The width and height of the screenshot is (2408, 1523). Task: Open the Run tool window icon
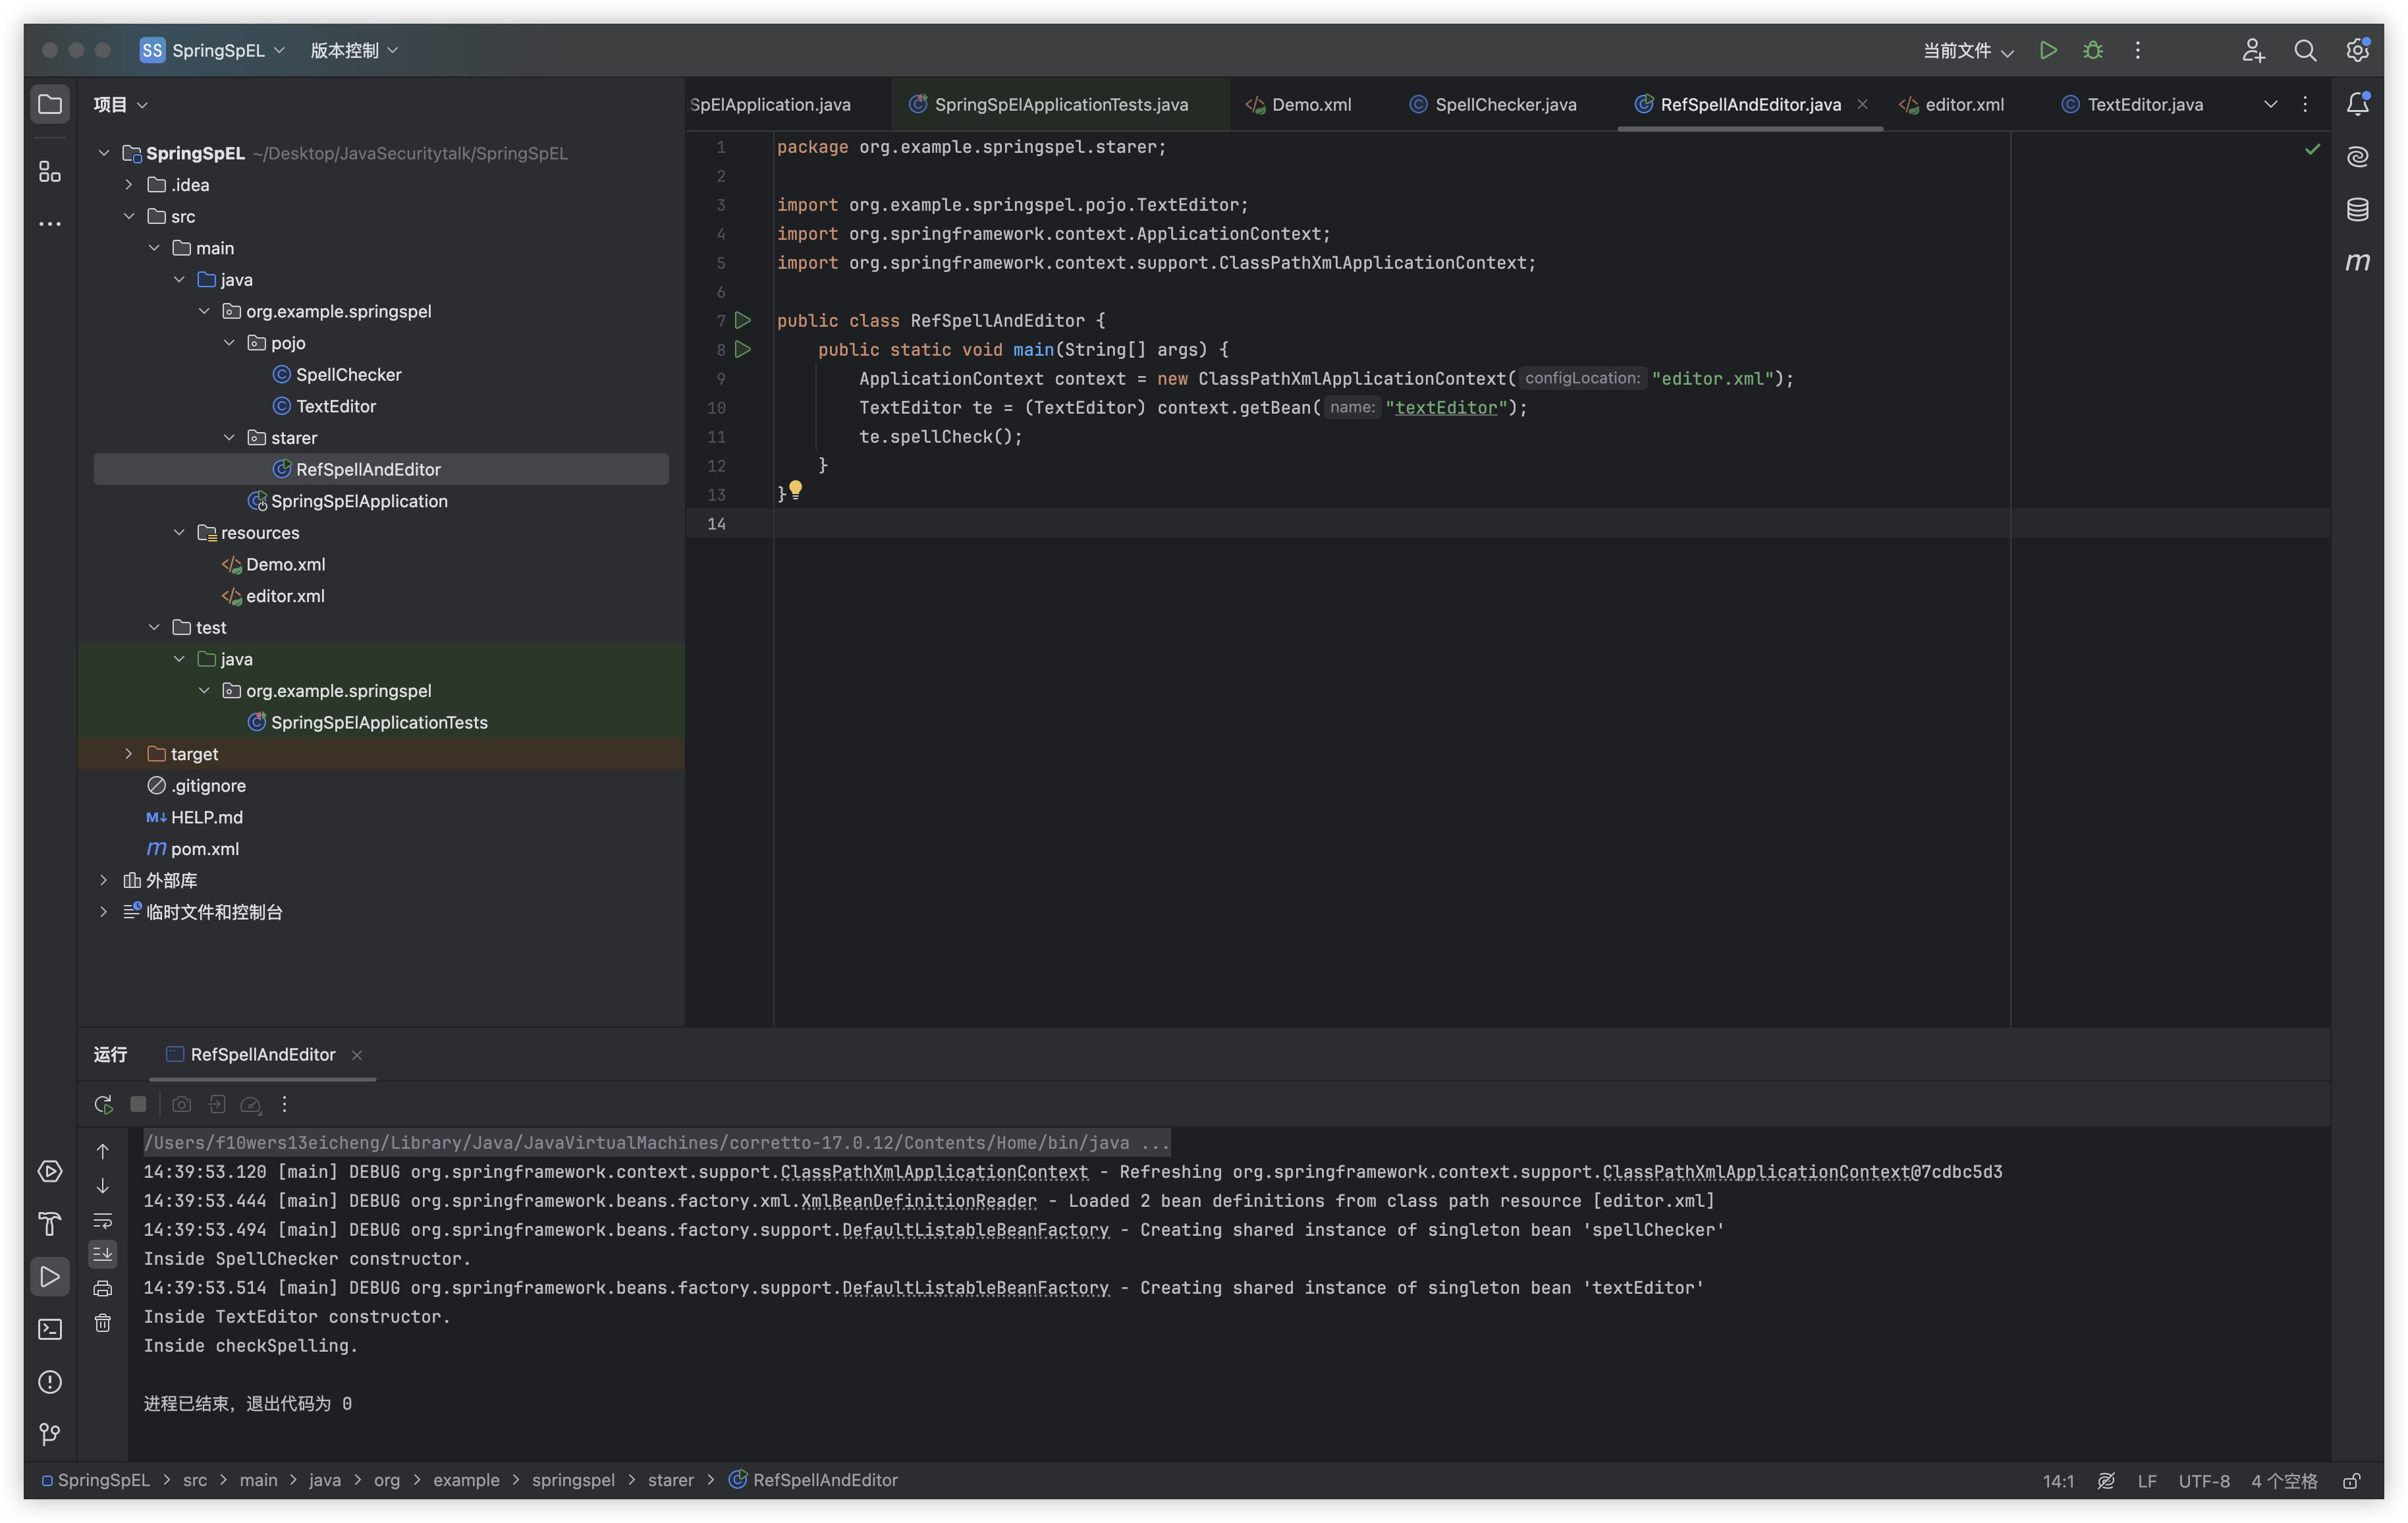[x=49, y=1277]
